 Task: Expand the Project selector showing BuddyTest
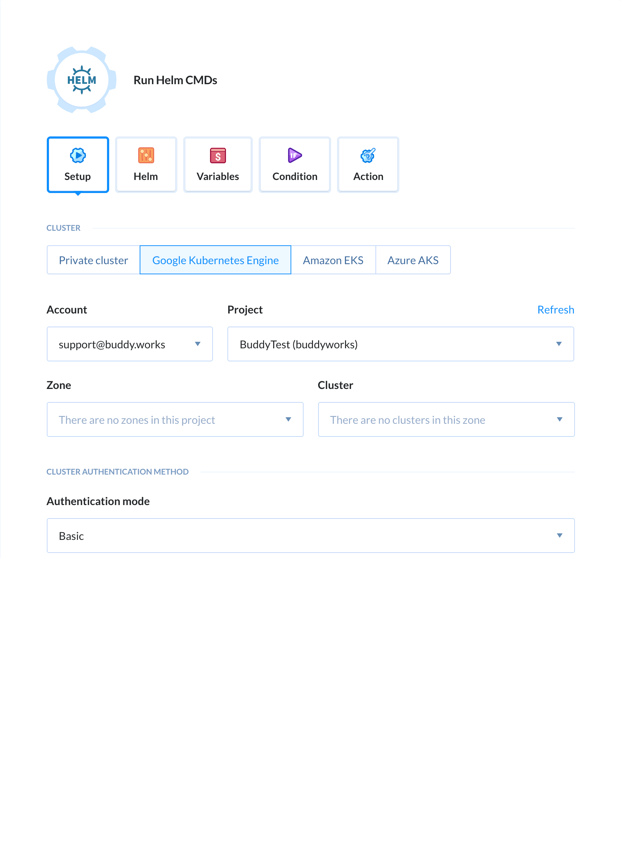400,344
